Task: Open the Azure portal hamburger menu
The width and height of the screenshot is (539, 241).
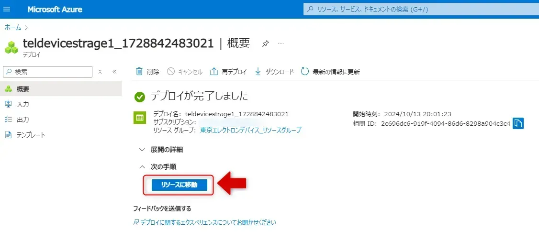Action: 6,10
